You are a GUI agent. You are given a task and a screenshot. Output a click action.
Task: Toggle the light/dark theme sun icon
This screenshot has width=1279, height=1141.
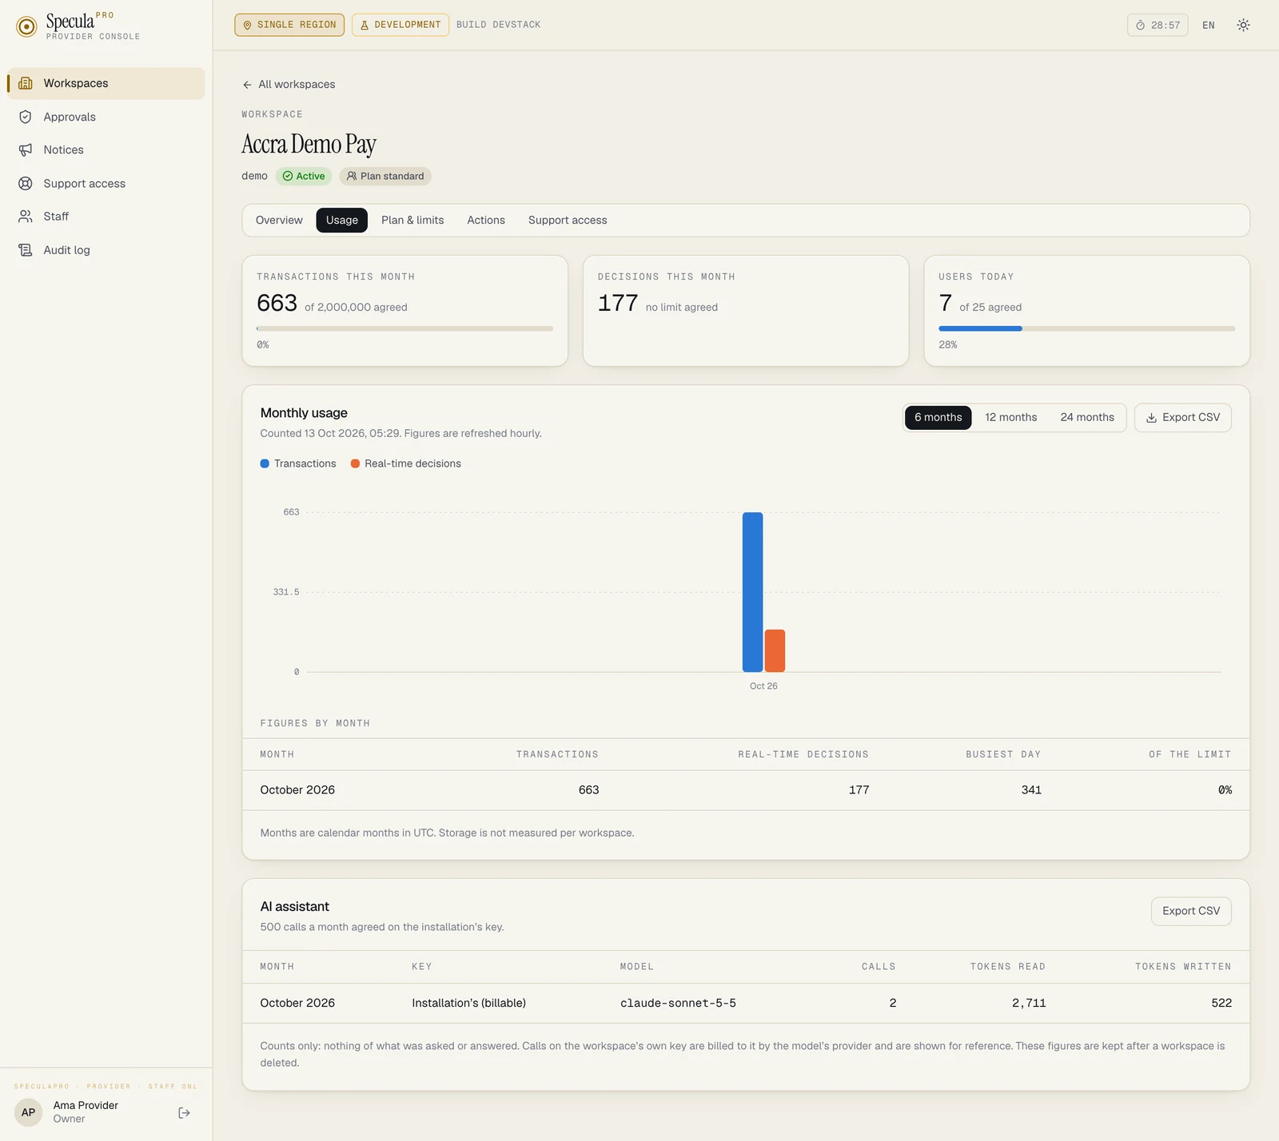(x=1243, y=25)
